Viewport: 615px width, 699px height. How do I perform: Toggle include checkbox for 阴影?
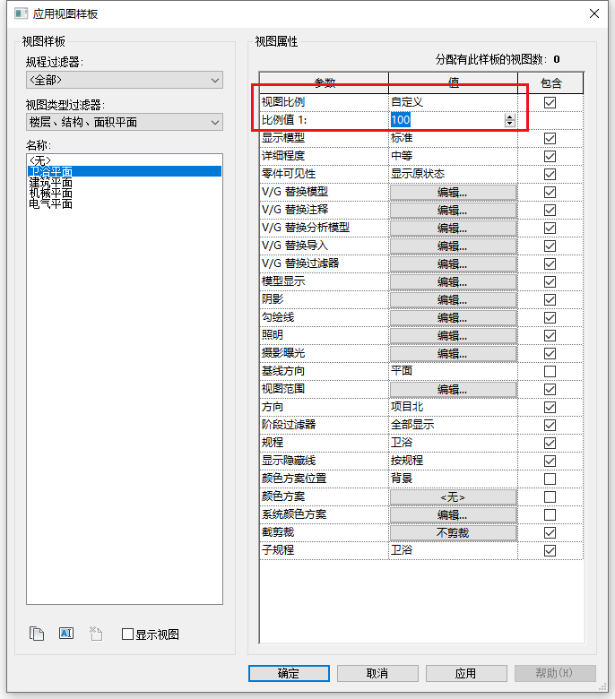[550, 299]
